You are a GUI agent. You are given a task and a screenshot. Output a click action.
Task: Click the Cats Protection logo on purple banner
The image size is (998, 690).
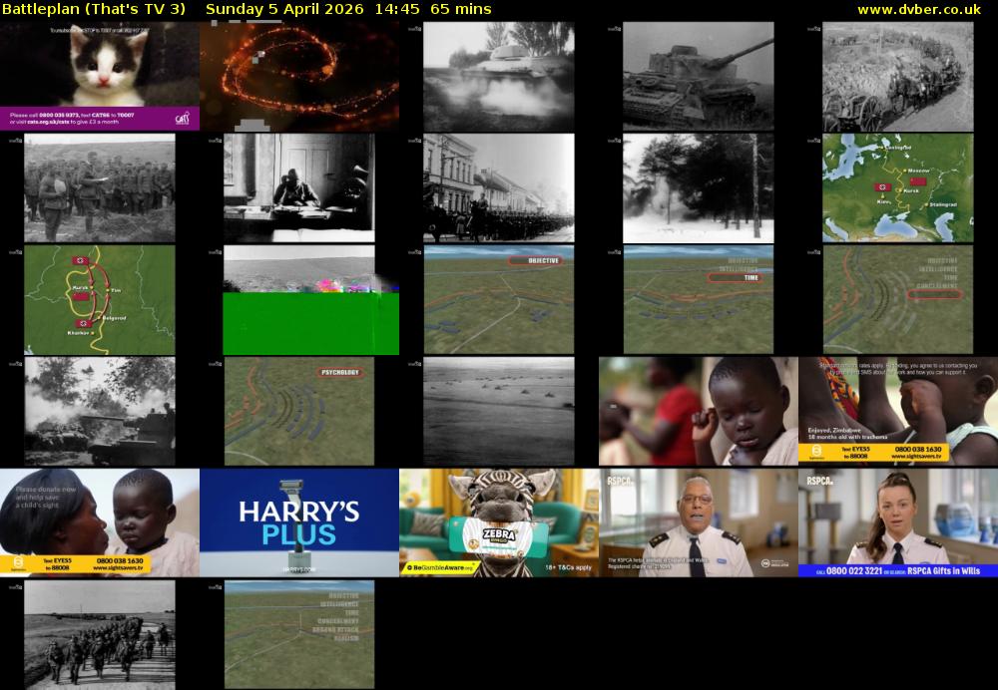[x=182, y=119]
